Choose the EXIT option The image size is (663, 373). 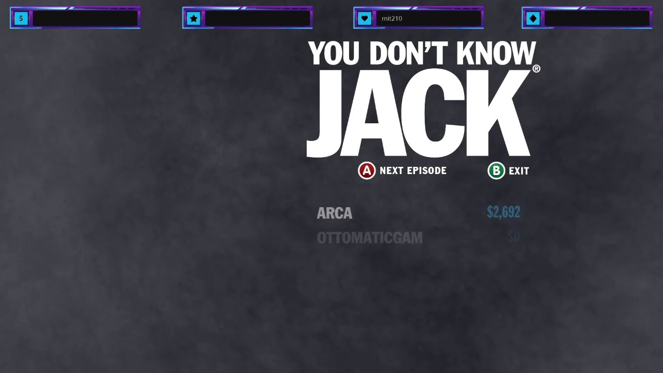point(519,171)
